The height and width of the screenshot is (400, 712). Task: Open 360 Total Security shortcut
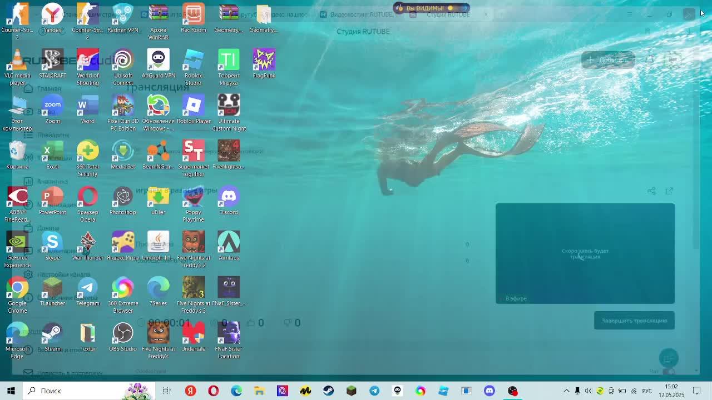(x=88, y=159)
